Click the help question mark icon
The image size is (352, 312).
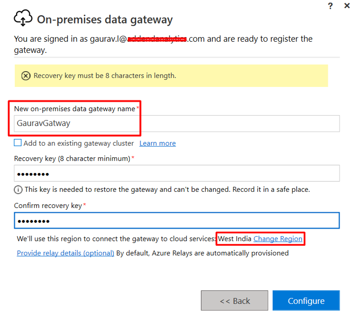click(330, 6)
